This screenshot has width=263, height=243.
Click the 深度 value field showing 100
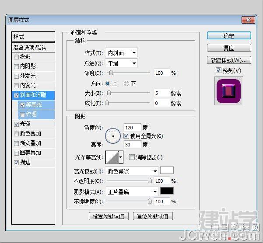point(162,73)
